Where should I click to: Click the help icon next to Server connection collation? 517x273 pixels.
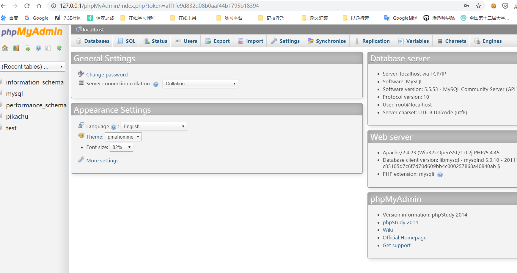click(x=156, y=84)
